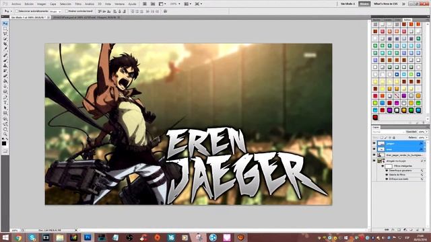Click Auto-Align Layers icon in options bar
The height and width of the screenshot is (242, 431).
click(x=165, y=11)
